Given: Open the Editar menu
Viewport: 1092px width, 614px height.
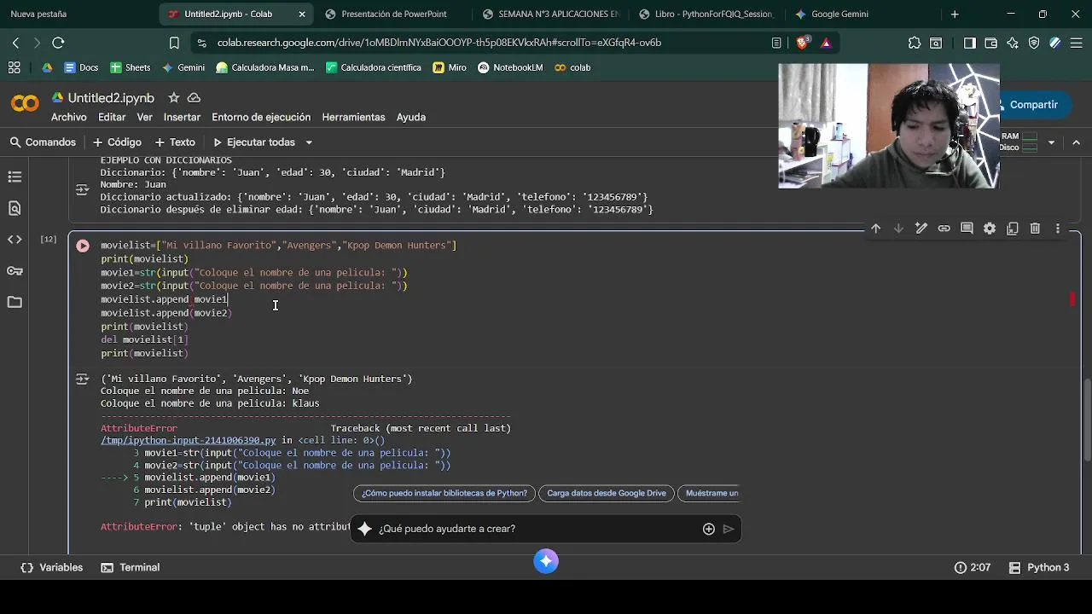Looking at the screenshot, I should coord(112,117).
